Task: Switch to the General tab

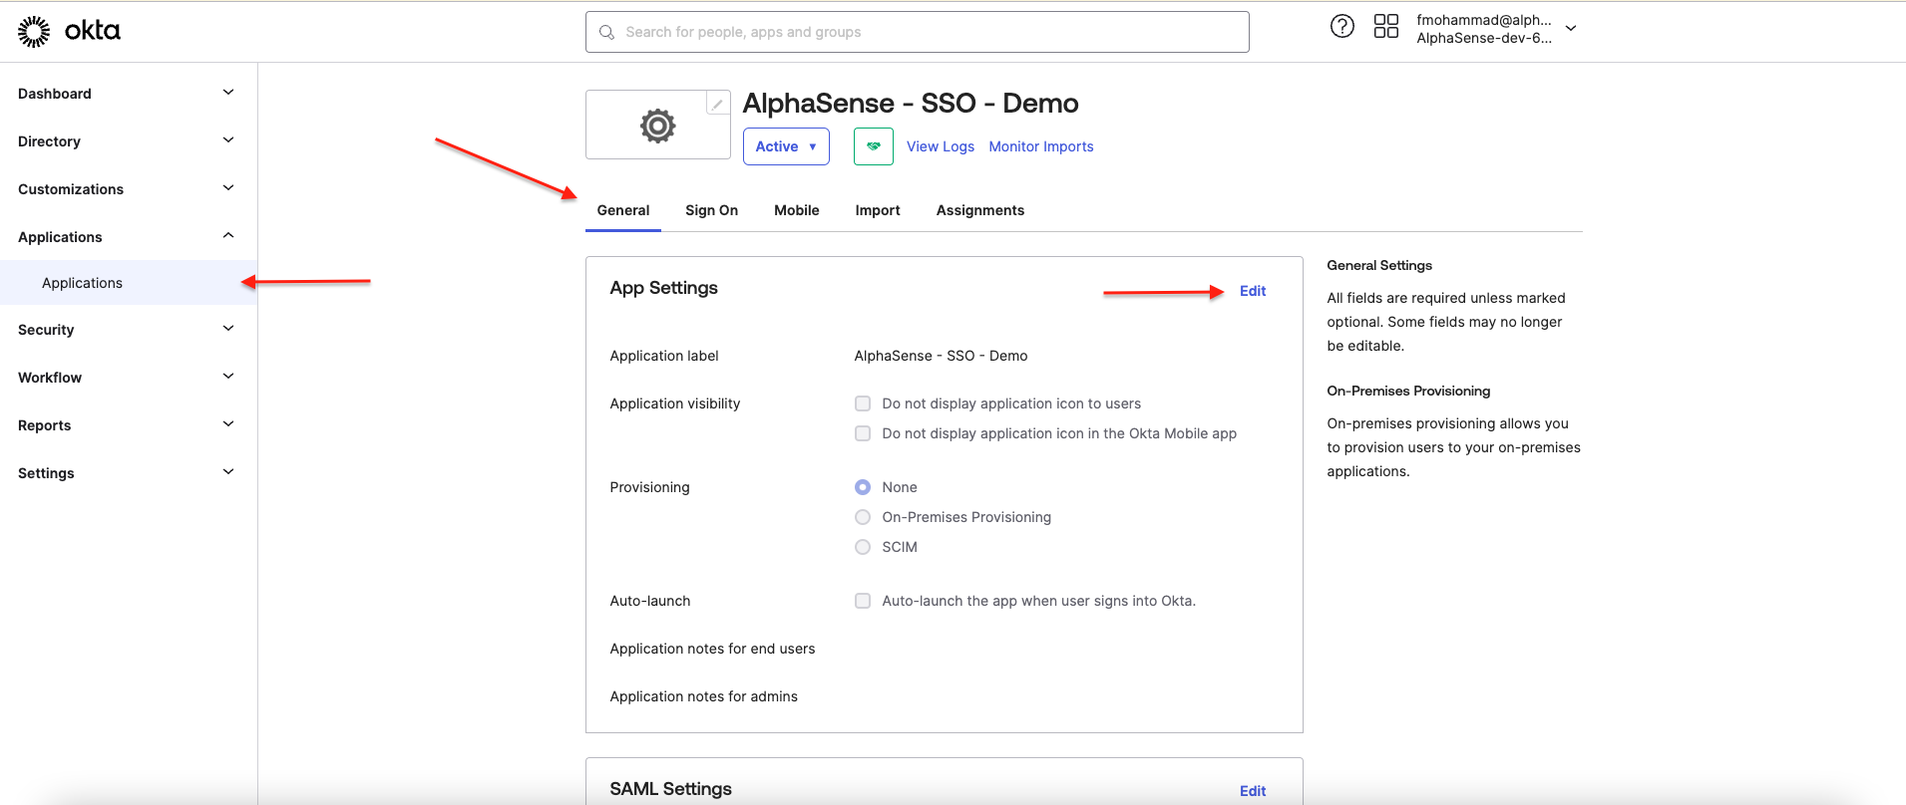Action: tap(623, 210)
